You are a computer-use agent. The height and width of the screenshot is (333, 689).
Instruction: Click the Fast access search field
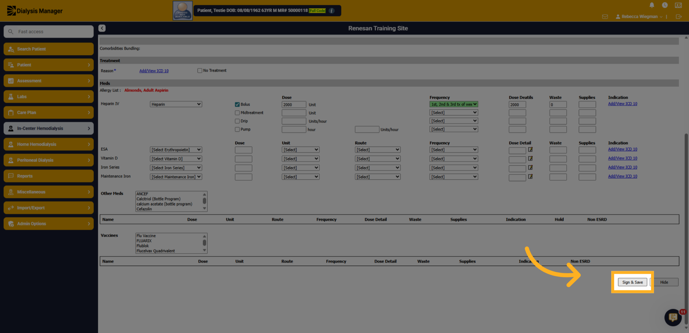point(49,32)
